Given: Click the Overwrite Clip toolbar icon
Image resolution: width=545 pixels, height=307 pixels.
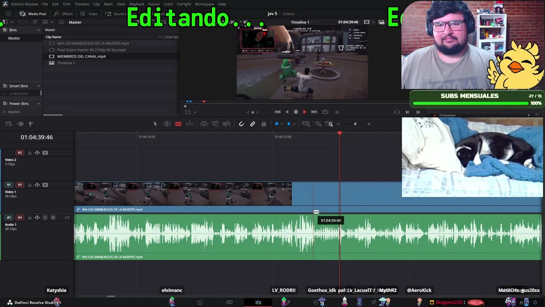Looking at the screenshot, I should [x=215, y=124].
